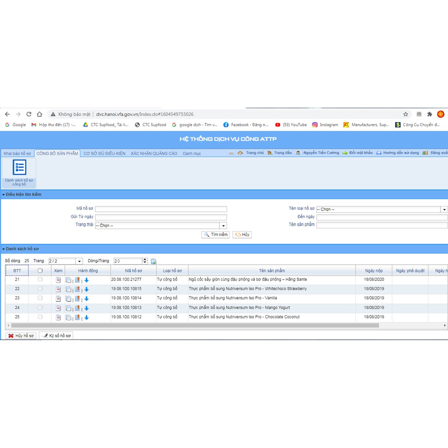Open the Trạng thái dropdown

click(223, 226)
